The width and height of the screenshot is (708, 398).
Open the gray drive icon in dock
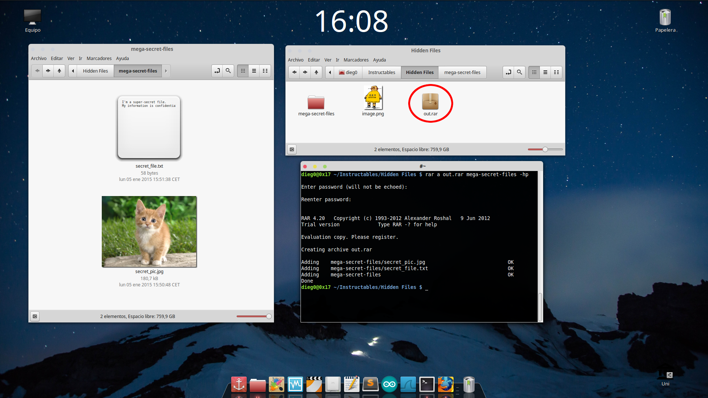[333, 384]
